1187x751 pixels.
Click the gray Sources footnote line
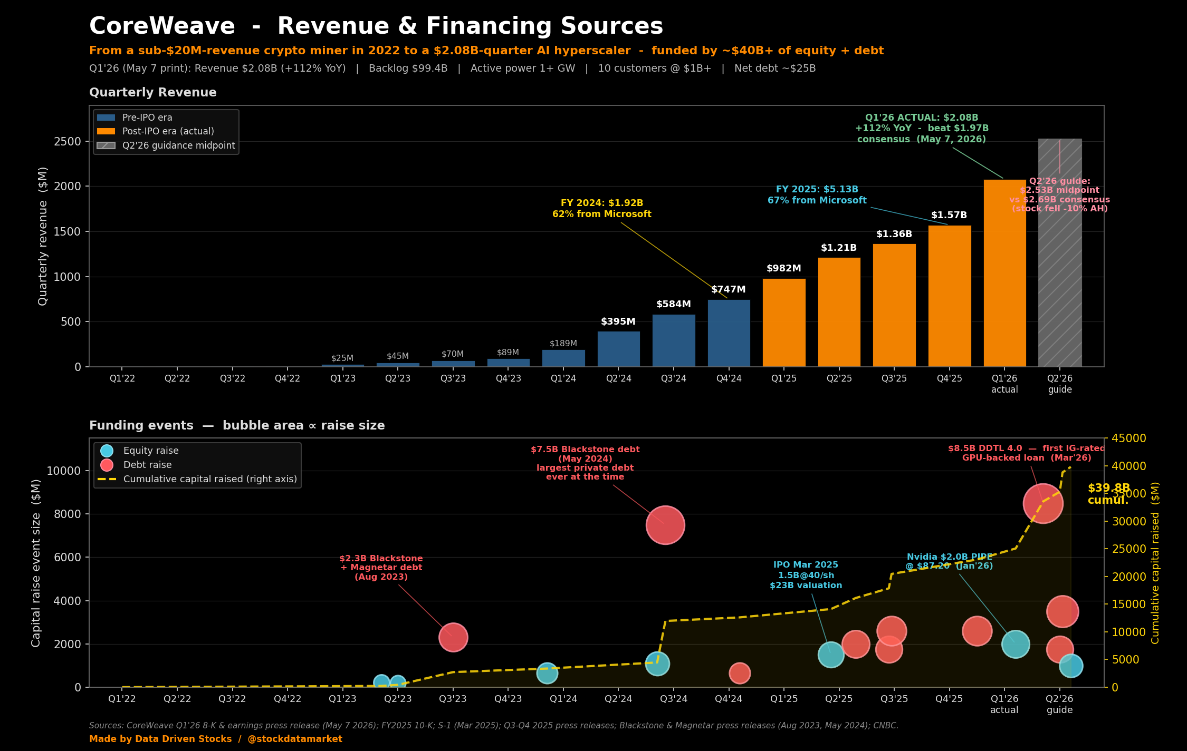coord(494,726)
